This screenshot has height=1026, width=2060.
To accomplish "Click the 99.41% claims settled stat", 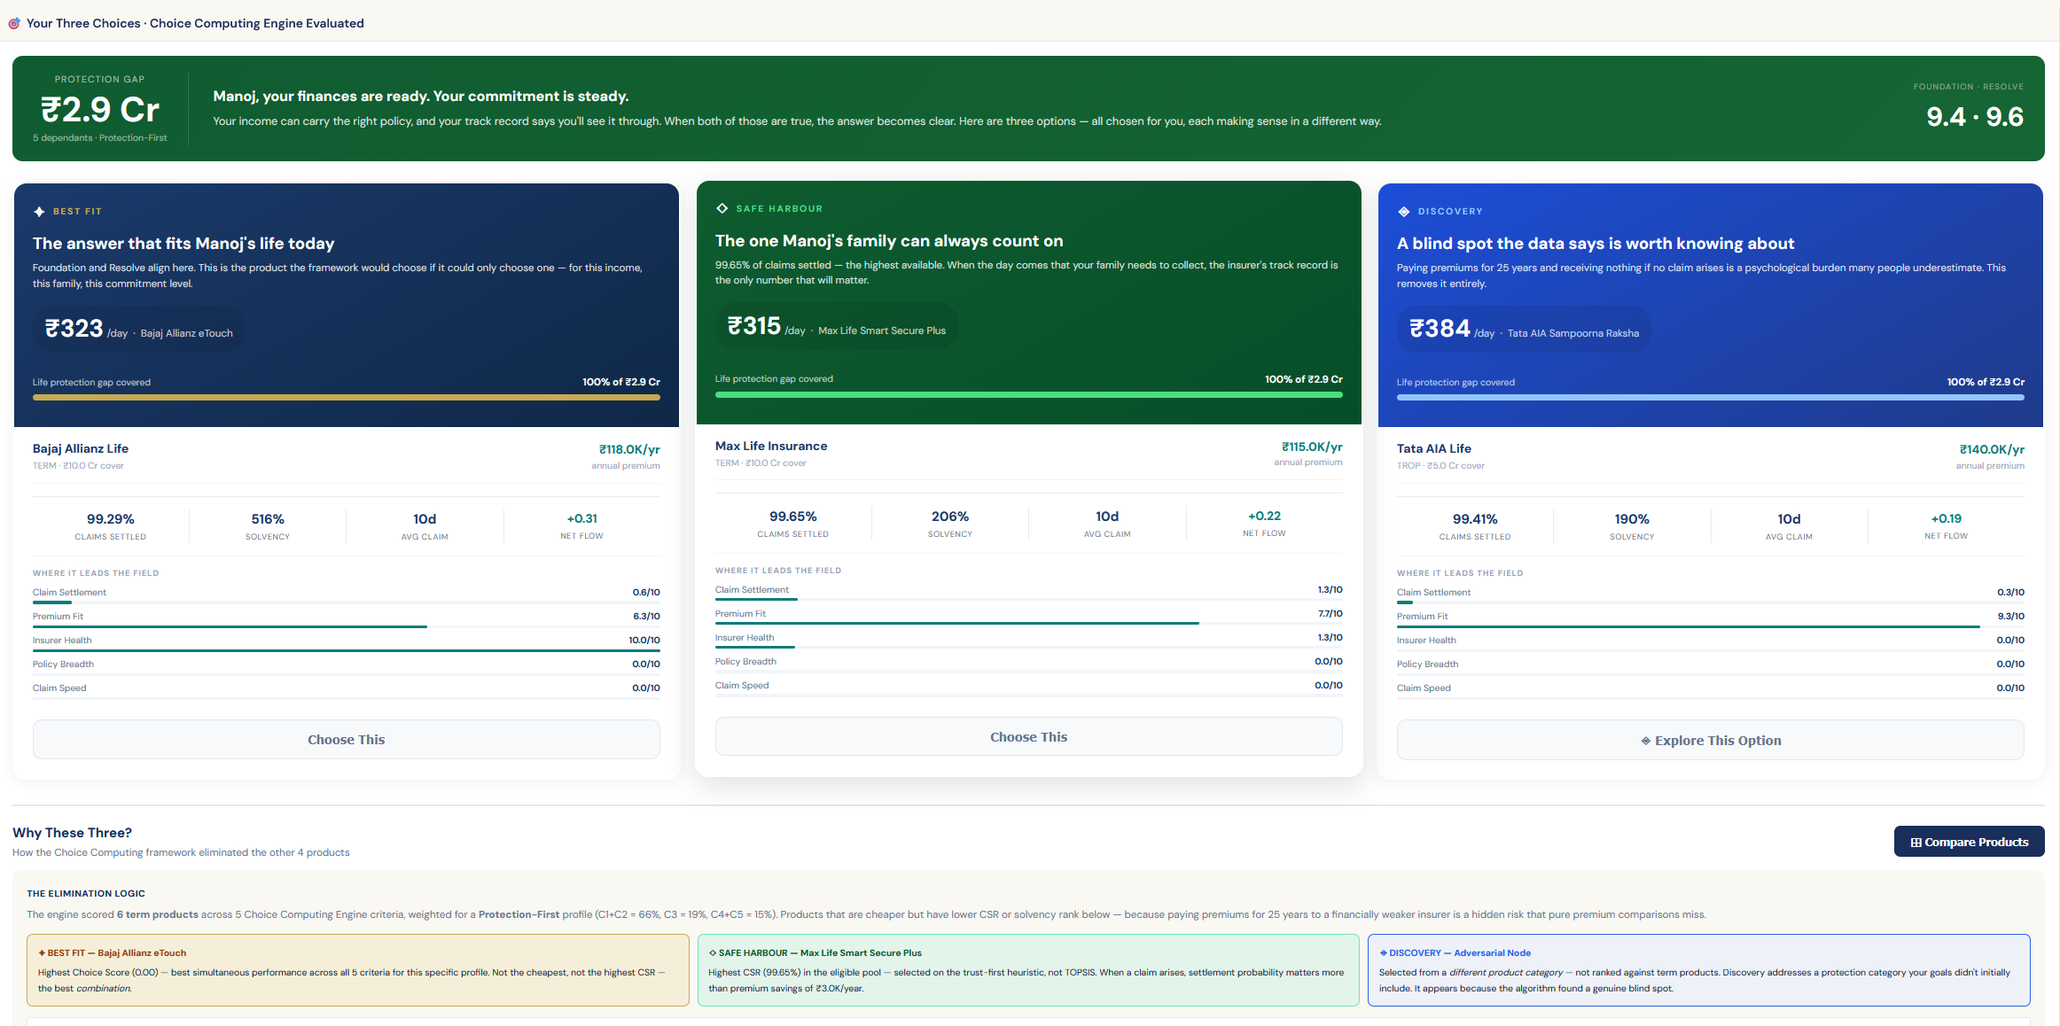I will (1475, 527).
